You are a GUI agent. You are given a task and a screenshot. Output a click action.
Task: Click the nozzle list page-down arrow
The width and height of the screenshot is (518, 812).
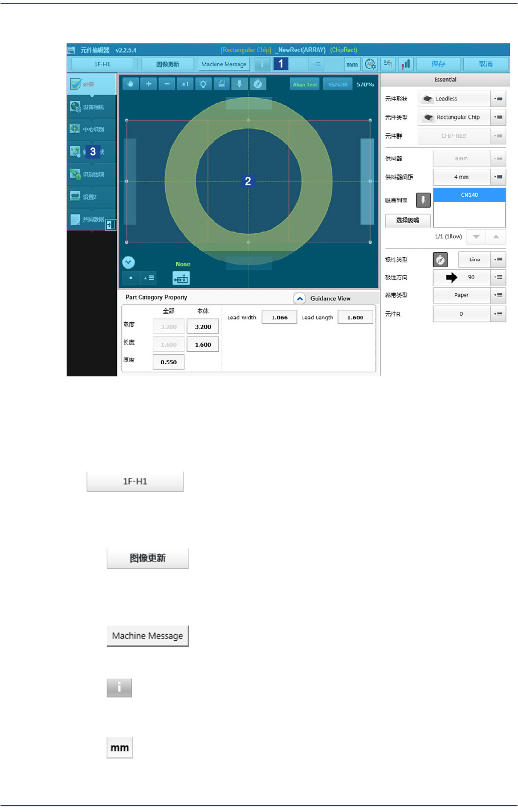pyautogui.click(x=476, y=237)
